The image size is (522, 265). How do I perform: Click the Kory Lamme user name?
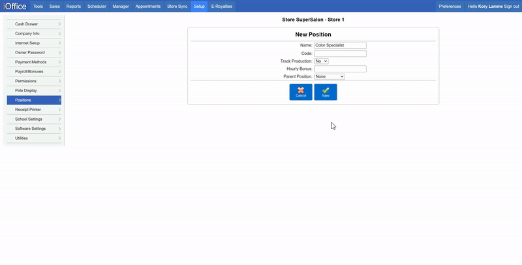pyautogui.click(x=491, y=7)
